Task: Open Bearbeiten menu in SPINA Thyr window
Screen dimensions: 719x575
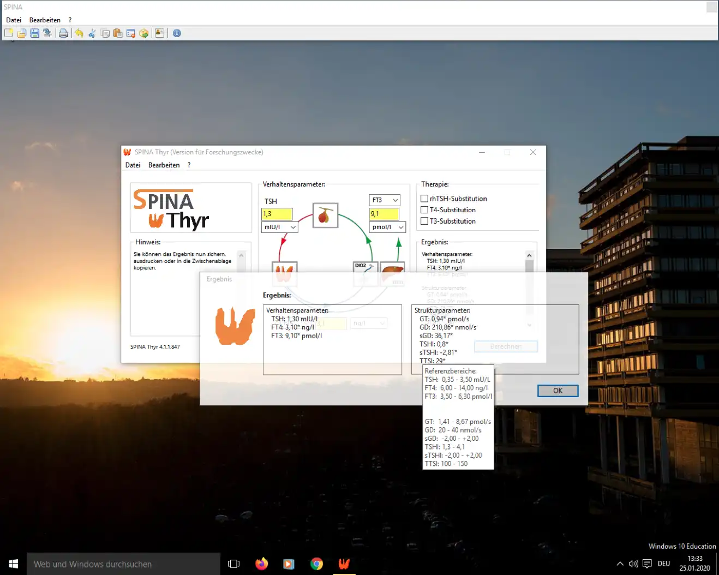Action: pos(164,165)
